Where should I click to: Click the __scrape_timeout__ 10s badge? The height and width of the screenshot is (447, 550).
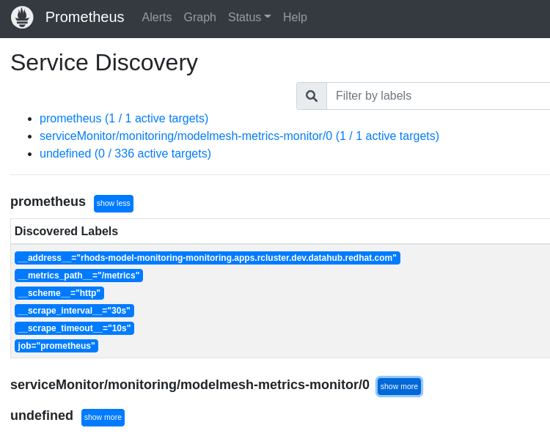(74, 328)
